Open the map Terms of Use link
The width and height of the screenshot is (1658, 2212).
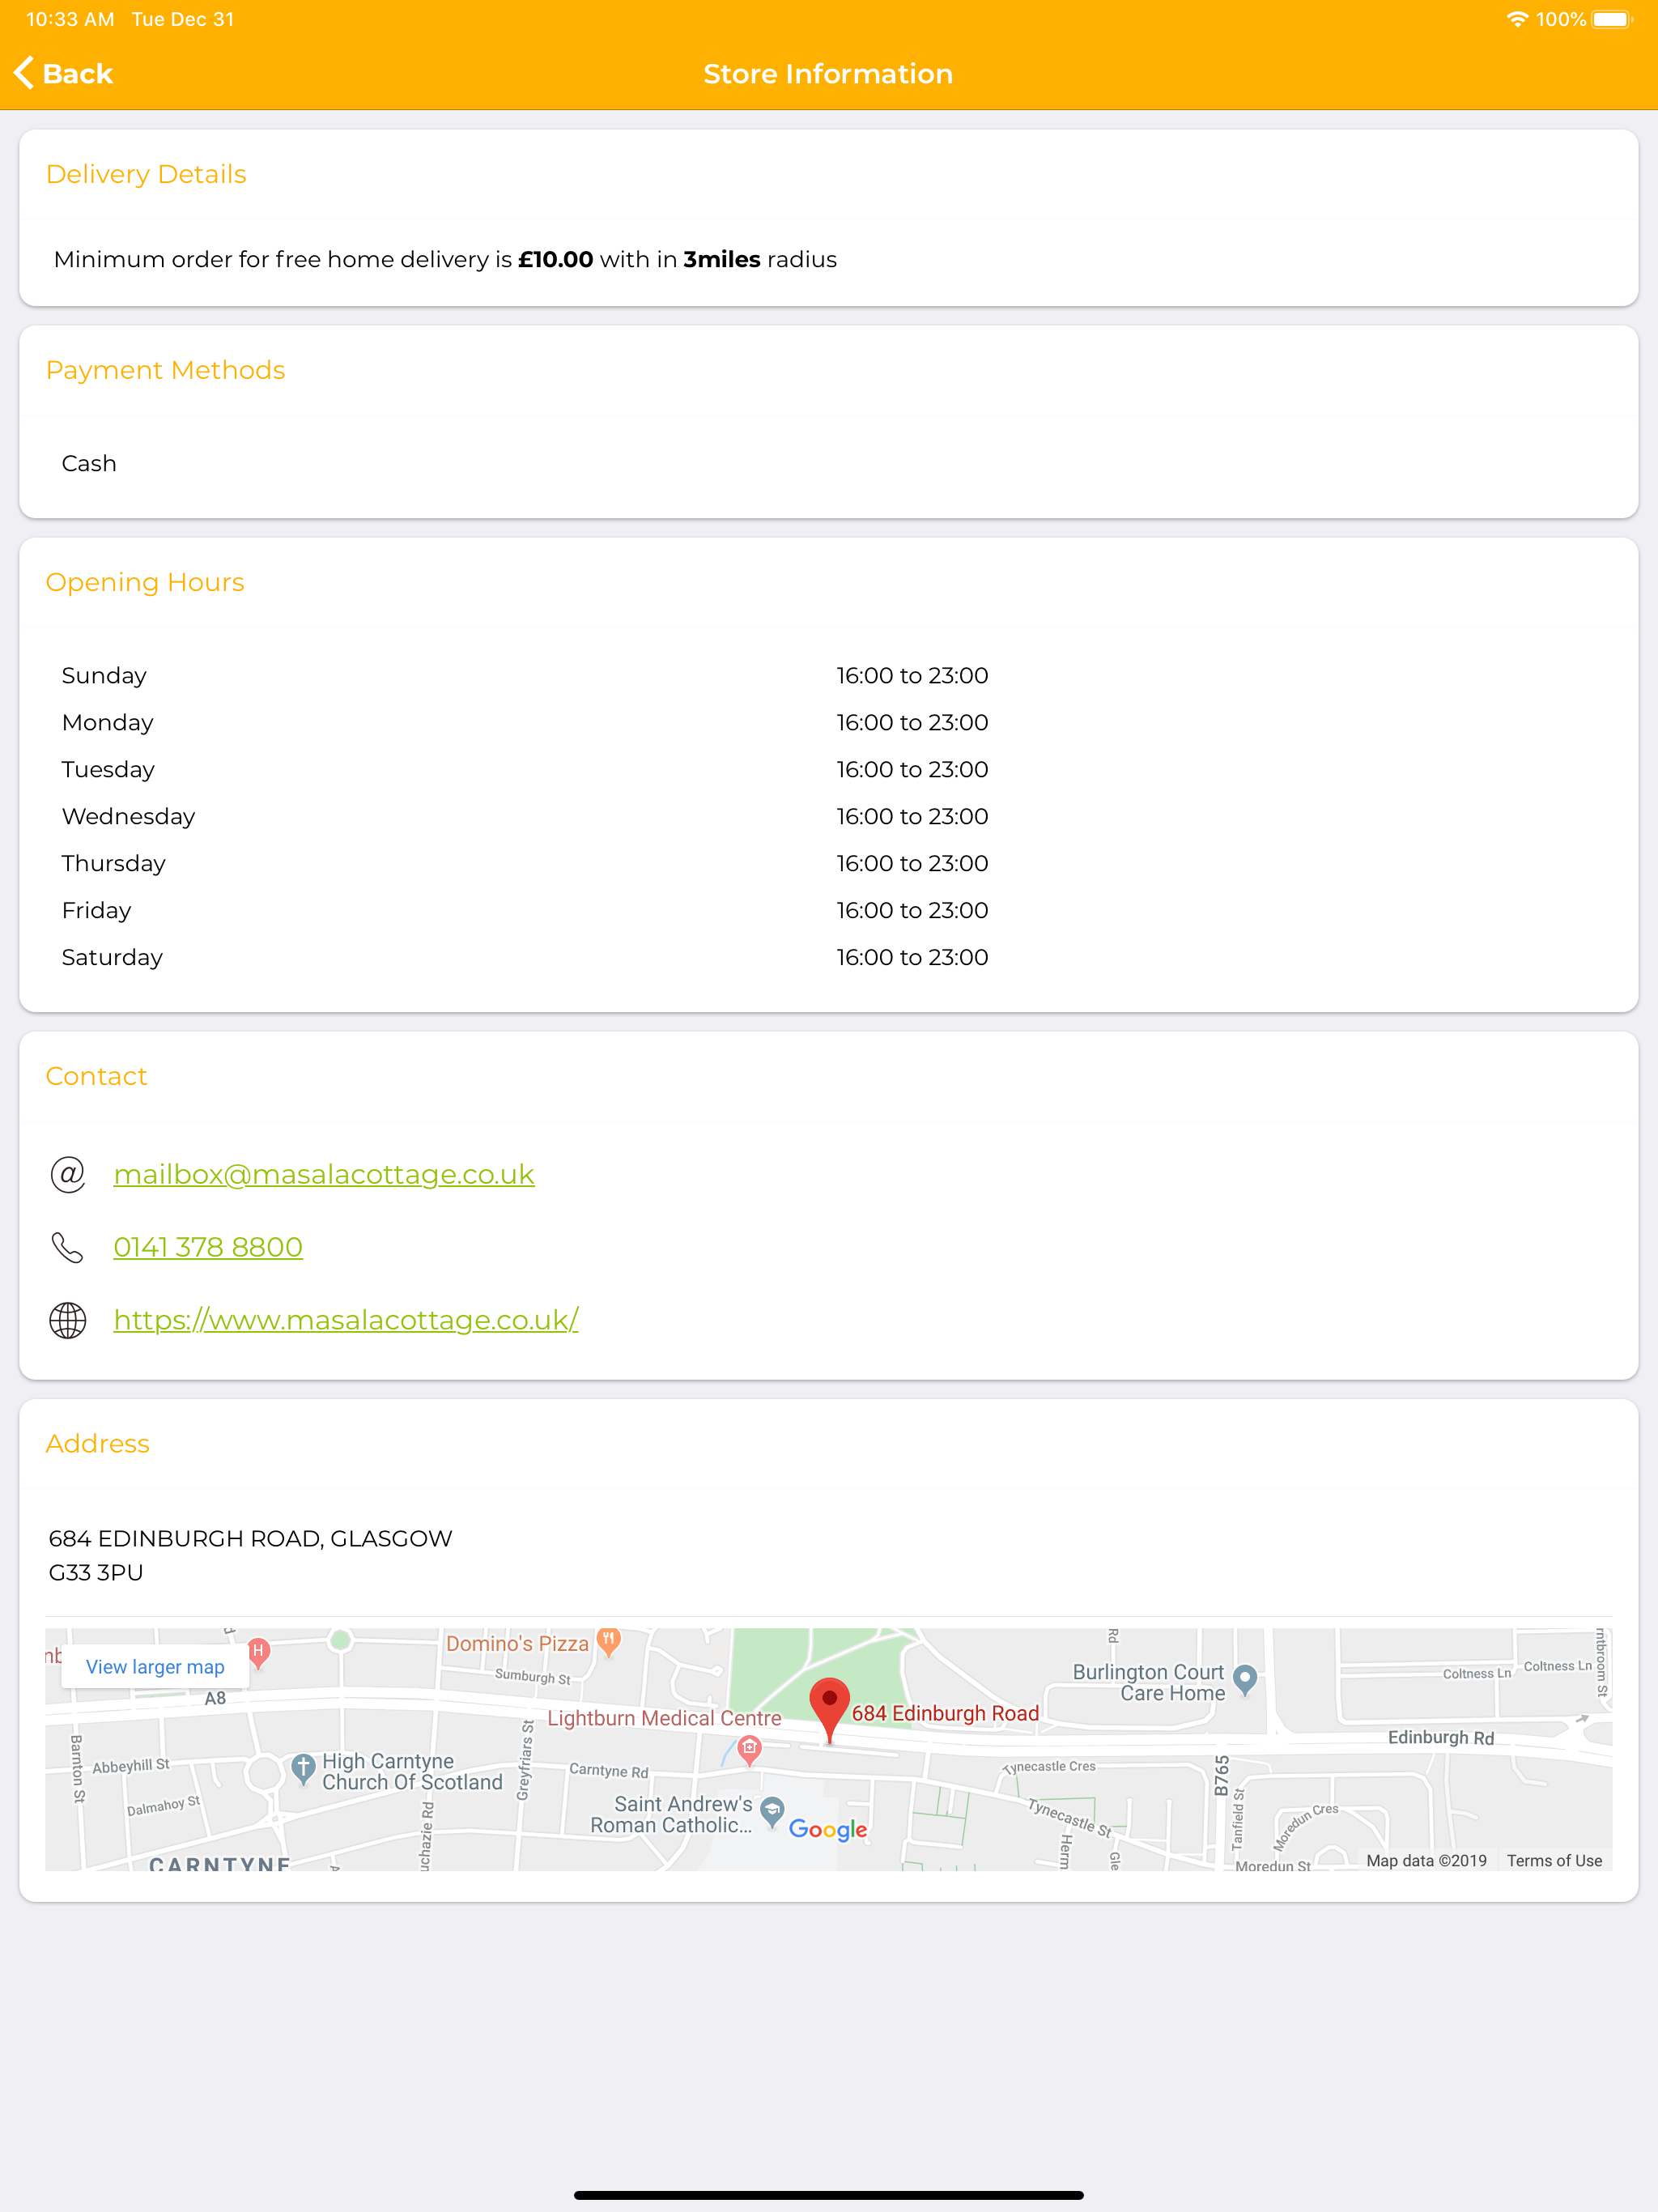tap(1554, 1860)
